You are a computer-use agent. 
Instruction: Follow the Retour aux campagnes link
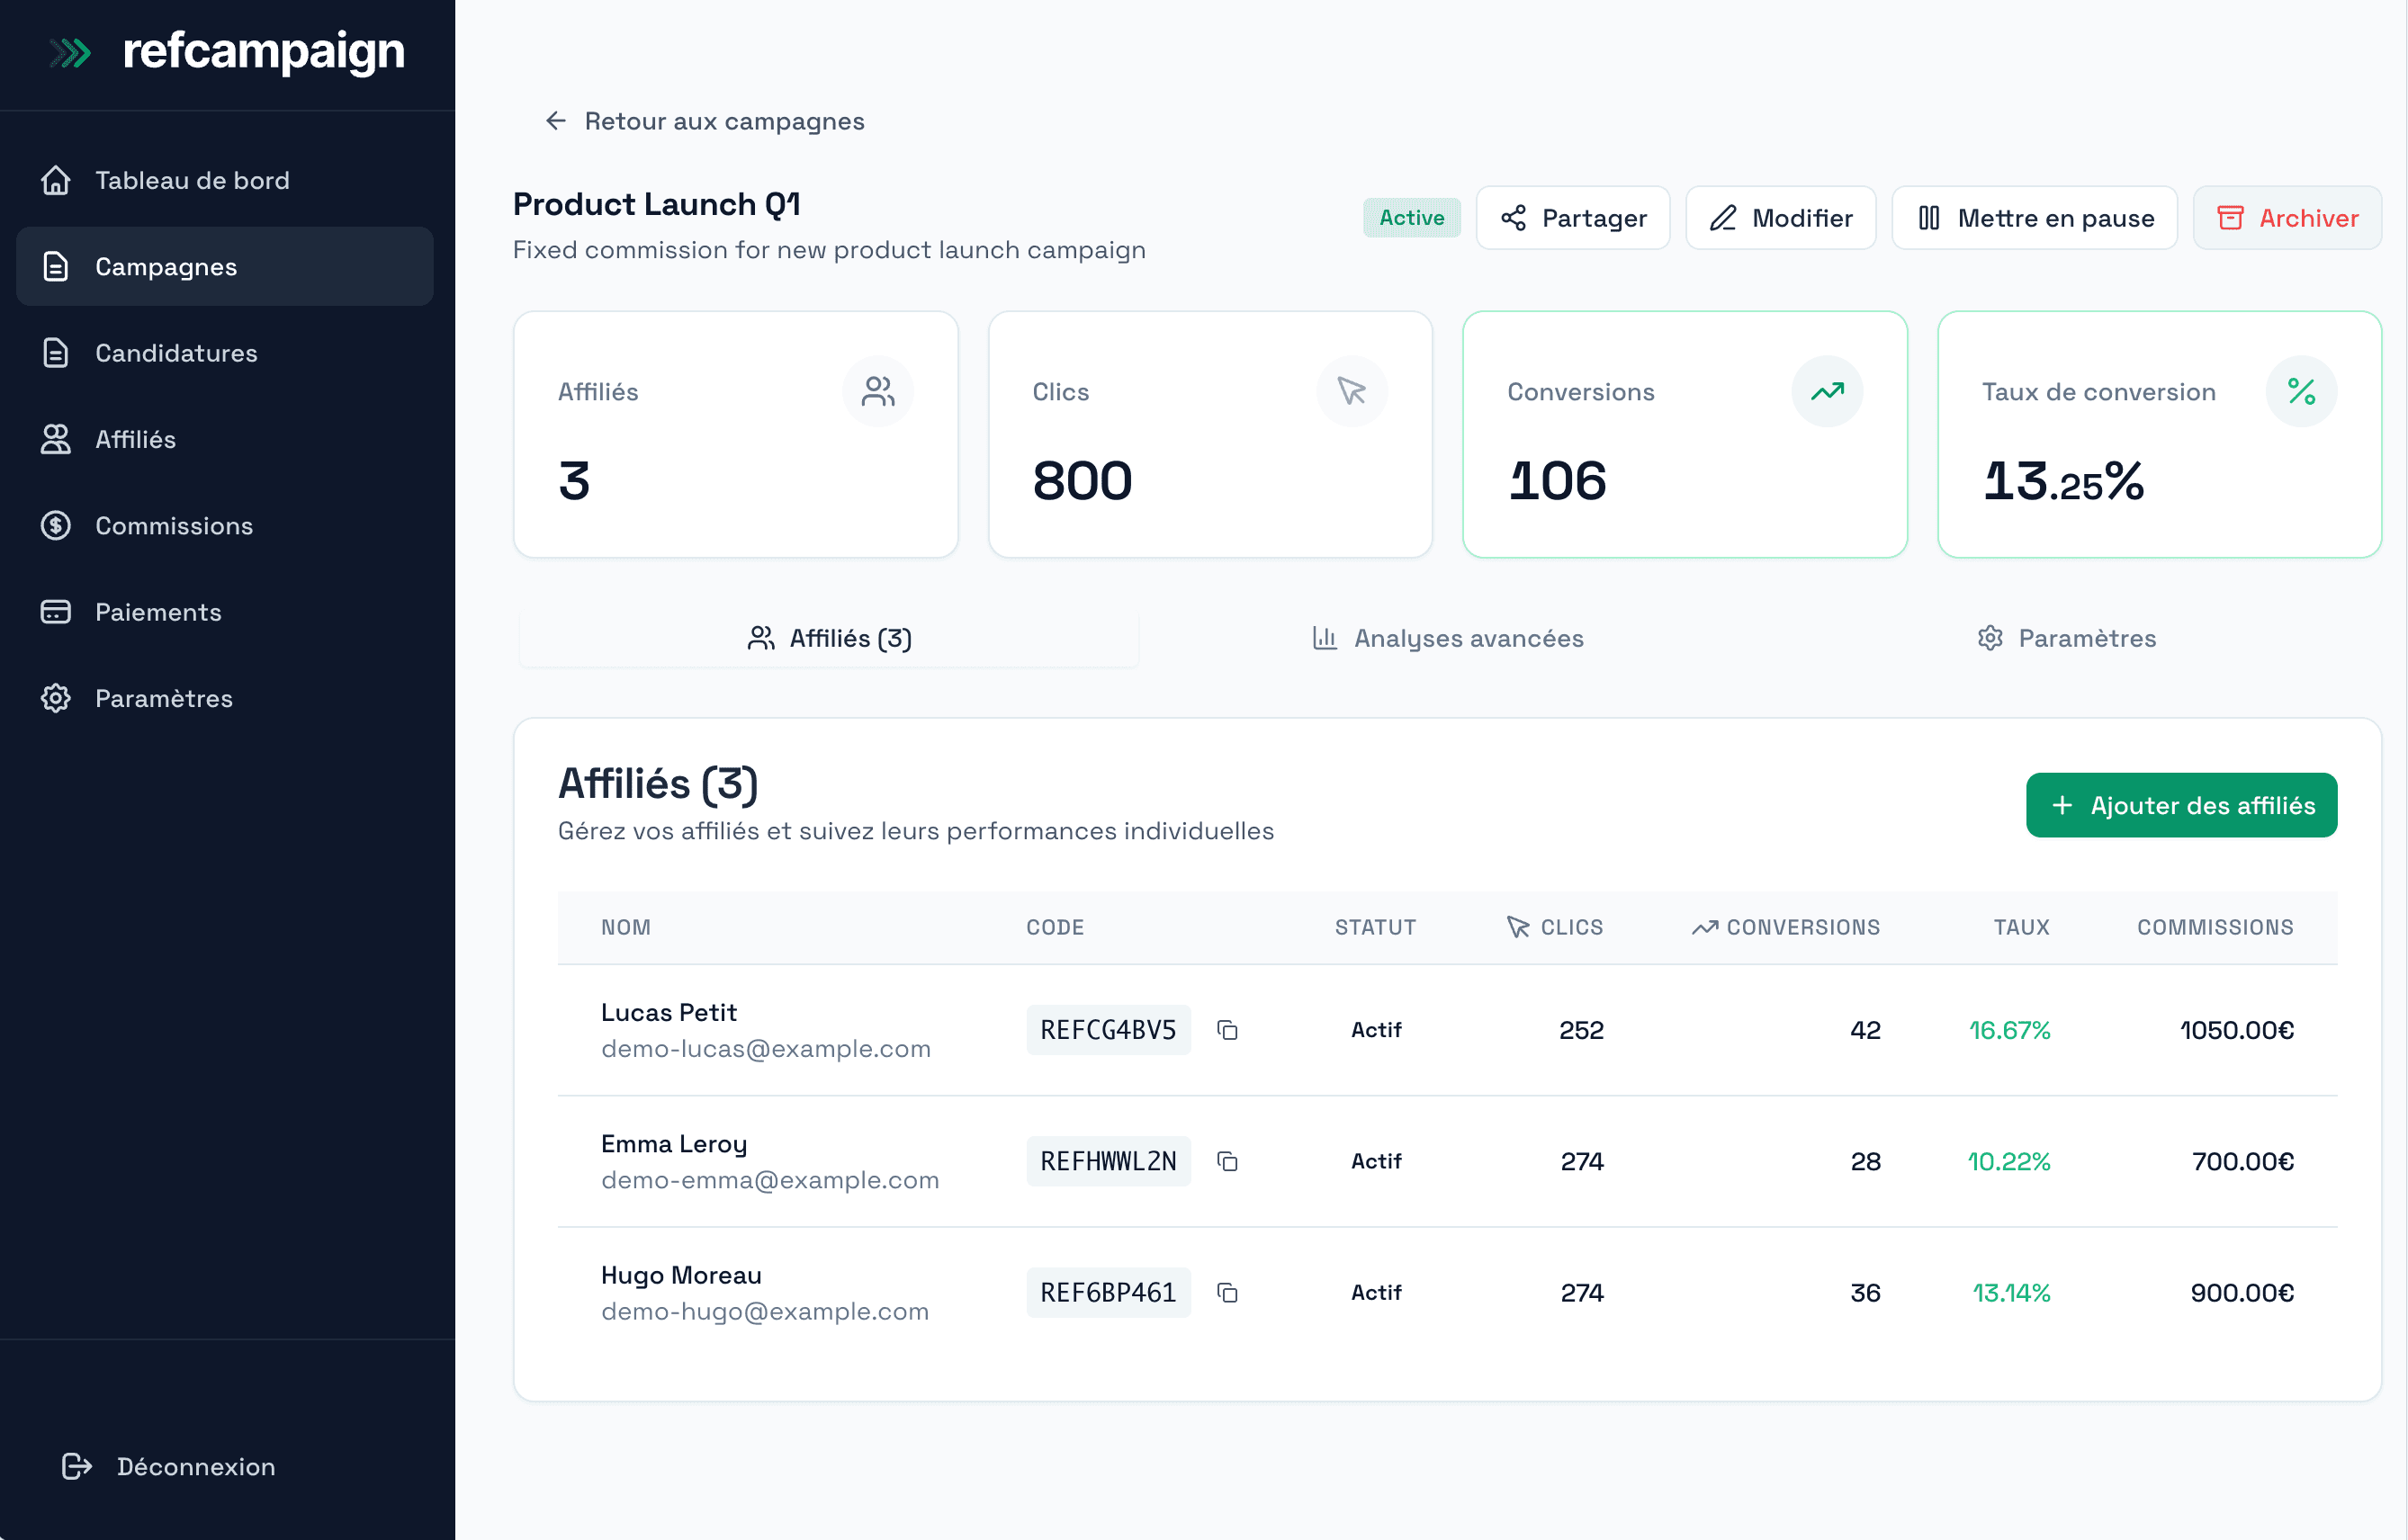coord(724,120)
